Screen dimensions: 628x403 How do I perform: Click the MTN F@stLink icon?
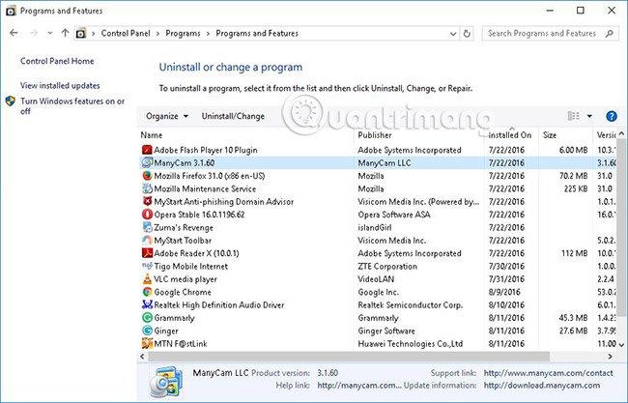[x=147, y=343]
